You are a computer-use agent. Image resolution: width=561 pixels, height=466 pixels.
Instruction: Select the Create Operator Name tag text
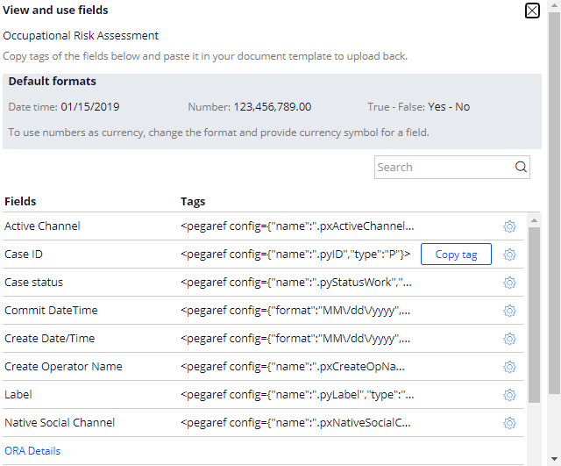pyautogui.click(x=293, y=367)
